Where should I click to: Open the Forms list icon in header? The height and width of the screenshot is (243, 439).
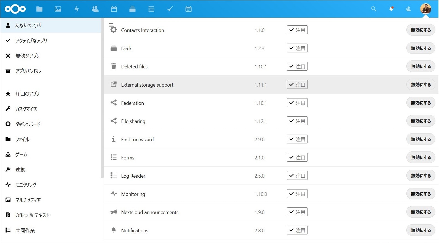click(x=151, y=9)
